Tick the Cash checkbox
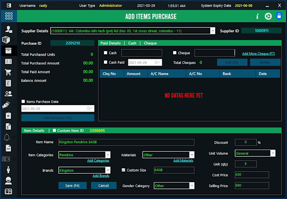 [x=106, y=53]
